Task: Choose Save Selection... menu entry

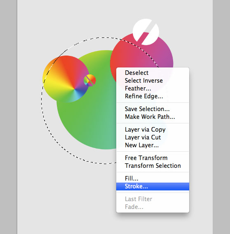Action: point(153,109)
